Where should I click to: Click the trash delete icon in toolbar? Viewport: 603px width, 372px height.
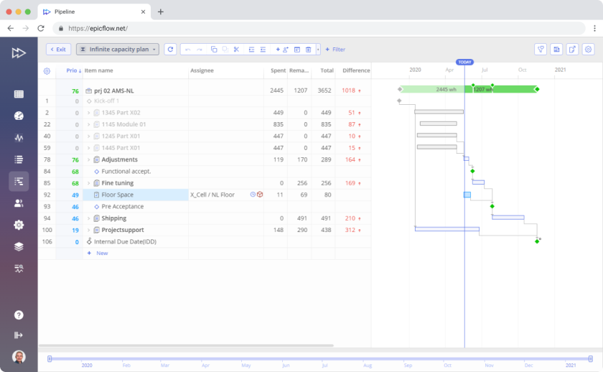coord(309,50)
